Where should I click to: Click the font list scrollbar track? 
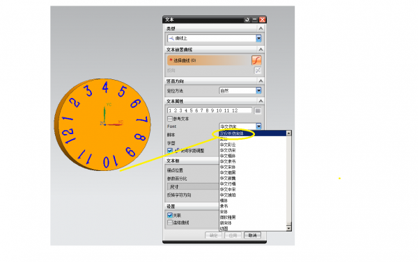click(x=288, y=181)
